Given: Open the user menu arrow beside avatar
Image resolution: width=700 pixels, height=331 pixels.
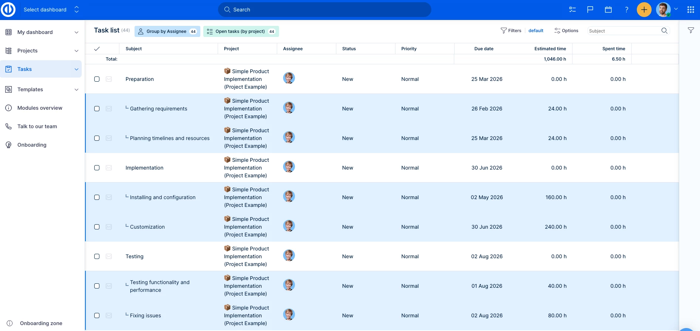Looking at the screenshot, I should (x=676, y=9).
